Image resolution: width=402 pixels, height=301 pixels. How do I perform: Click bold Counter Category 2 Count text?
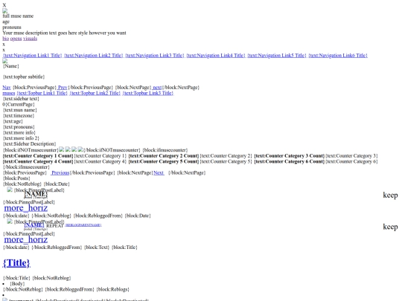[164, 156]
